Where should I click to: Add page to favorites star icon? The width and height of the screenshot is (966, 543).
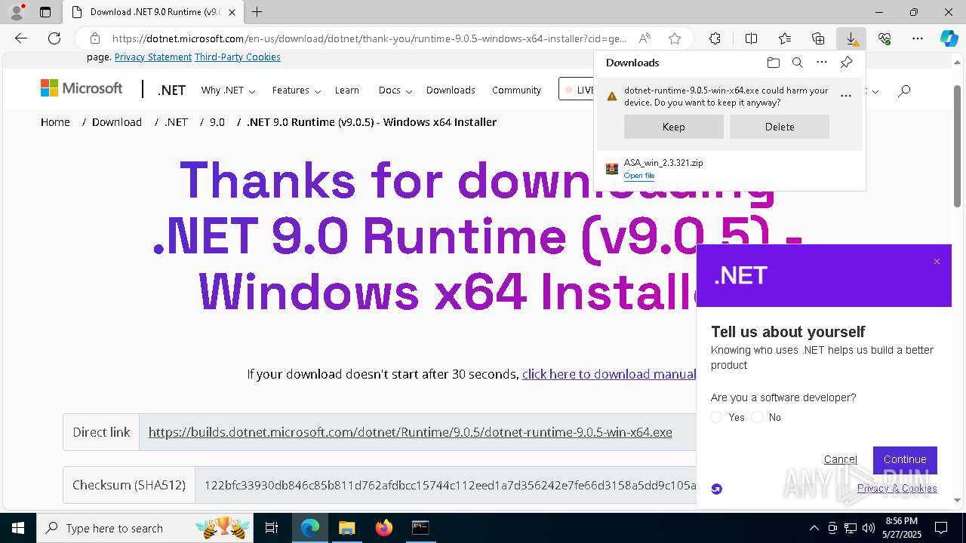click(675, 38)
